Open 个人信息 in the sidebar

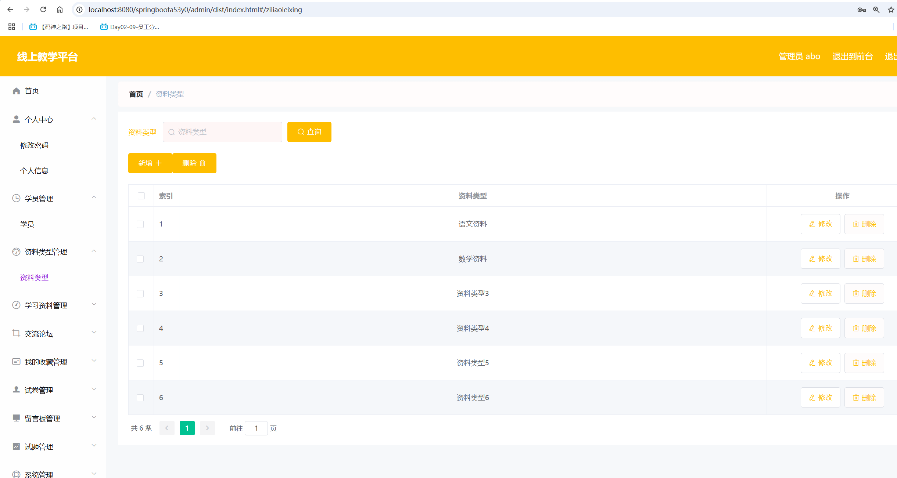pyautogui.click(x=34, y=171)
